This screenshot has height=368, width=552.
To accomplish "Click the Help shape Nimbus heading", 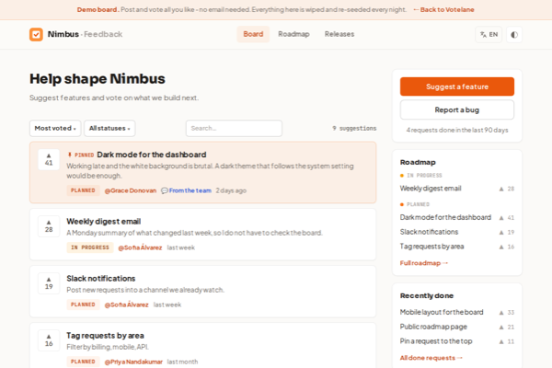I will 98,79.
